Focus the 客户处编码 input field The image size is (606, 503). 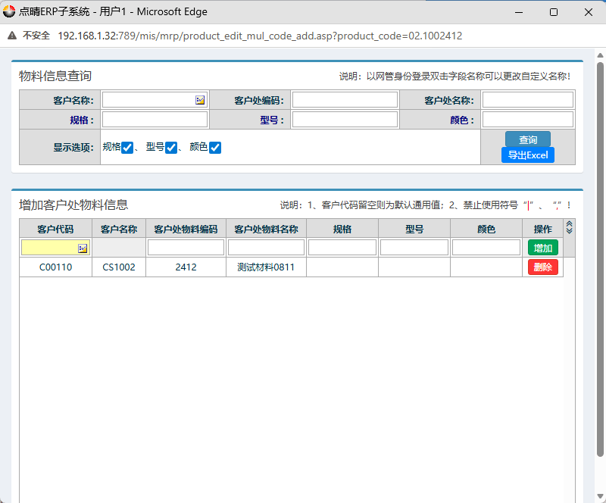click(x=345, y=100)
